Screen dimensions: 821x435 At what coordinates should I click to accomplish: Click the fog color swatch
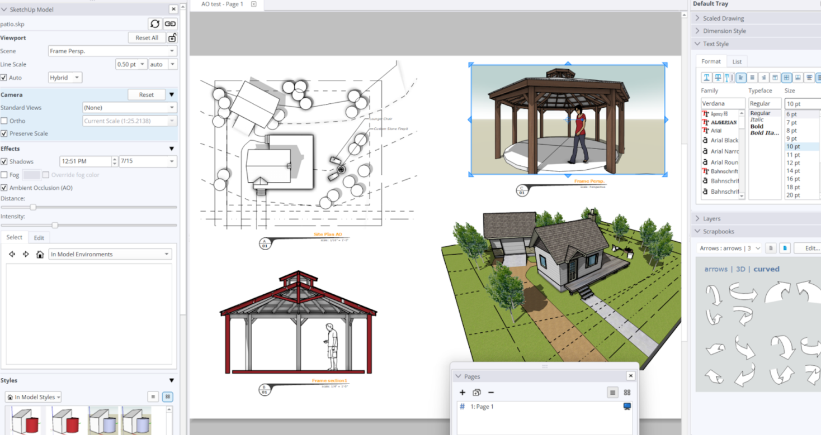[31, 175]
